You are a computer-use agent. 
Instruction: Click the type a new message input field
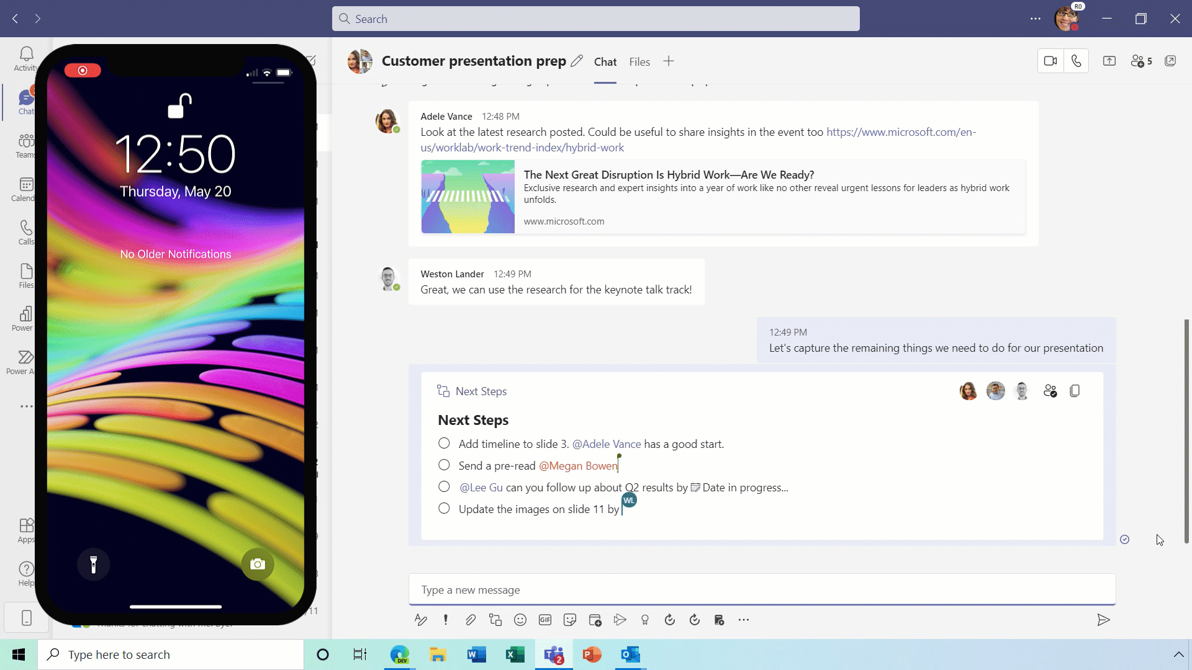click(x=762, y=589)
